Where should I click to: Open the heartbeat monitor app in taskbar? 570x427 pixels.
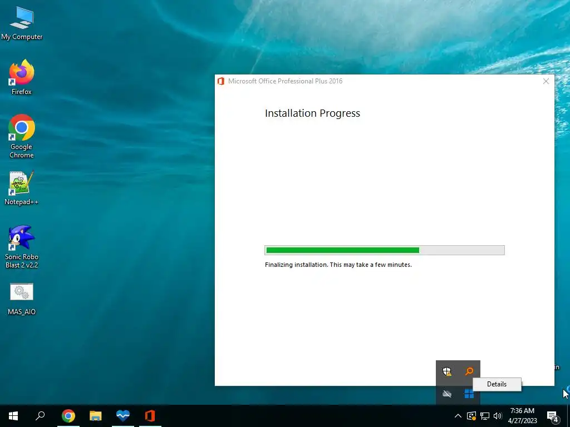(123, 416)
